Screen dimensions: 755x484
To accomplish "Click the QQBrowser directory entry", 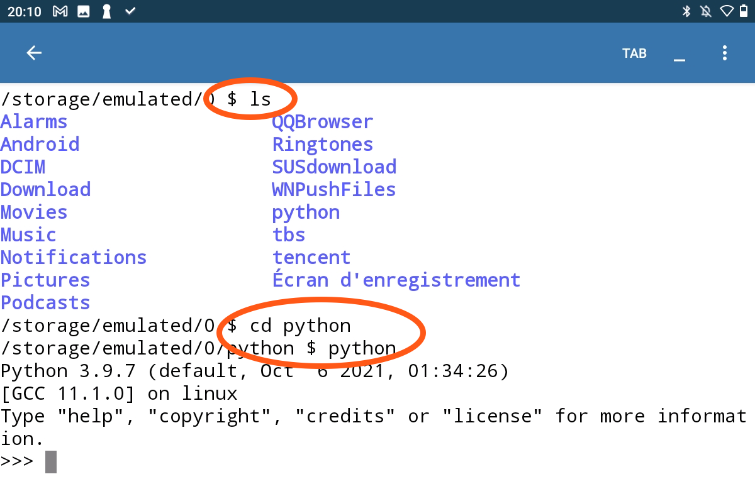I will [x=322, y=122].
